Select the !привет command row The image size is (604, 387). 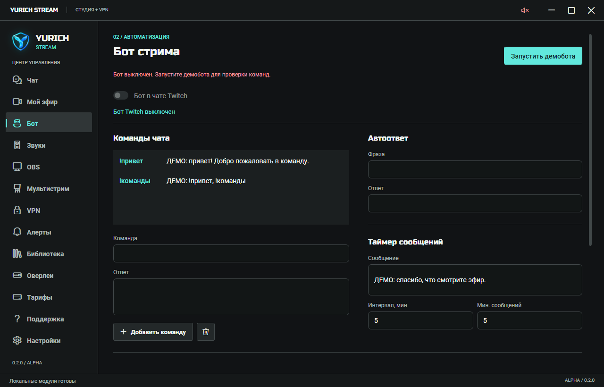tap(231, 161)
